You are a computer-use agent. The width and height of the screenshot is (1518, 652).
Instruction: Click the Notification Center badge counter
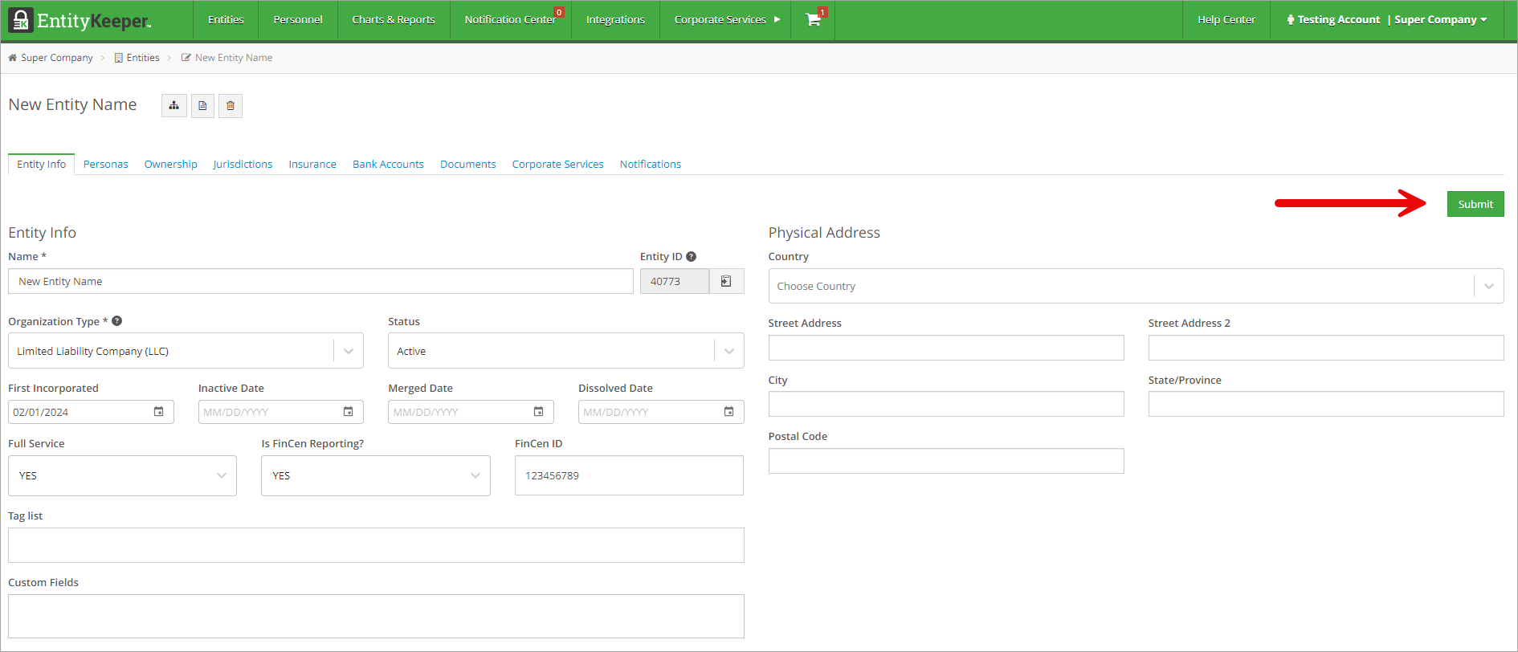tap(560, 12)
